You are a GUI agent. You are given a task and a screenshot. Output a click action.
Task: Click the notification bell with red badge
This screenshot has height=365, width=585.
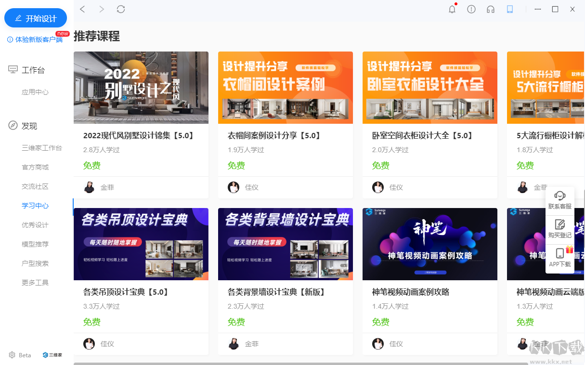(x=452, y=9)
